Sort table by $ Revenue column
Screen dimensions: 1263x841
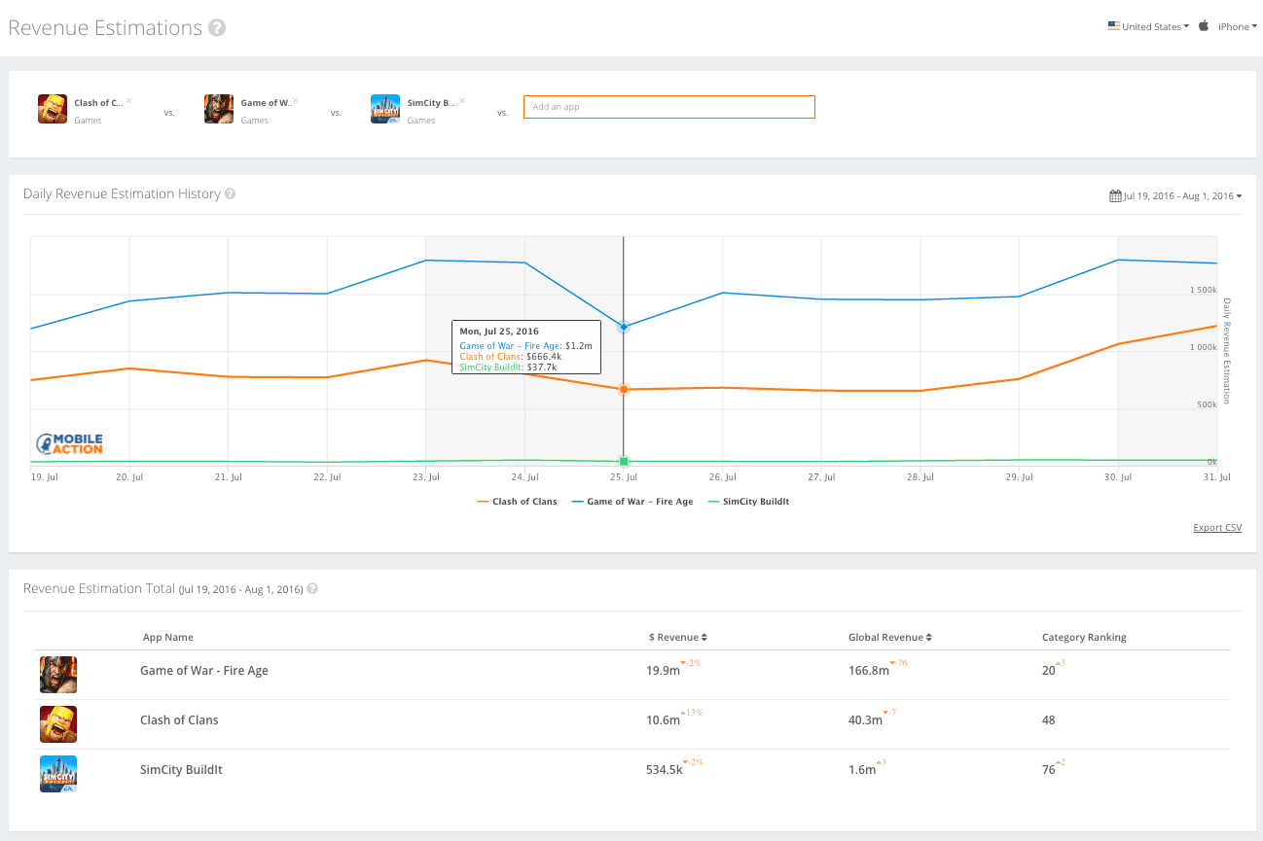click(677, 638)
